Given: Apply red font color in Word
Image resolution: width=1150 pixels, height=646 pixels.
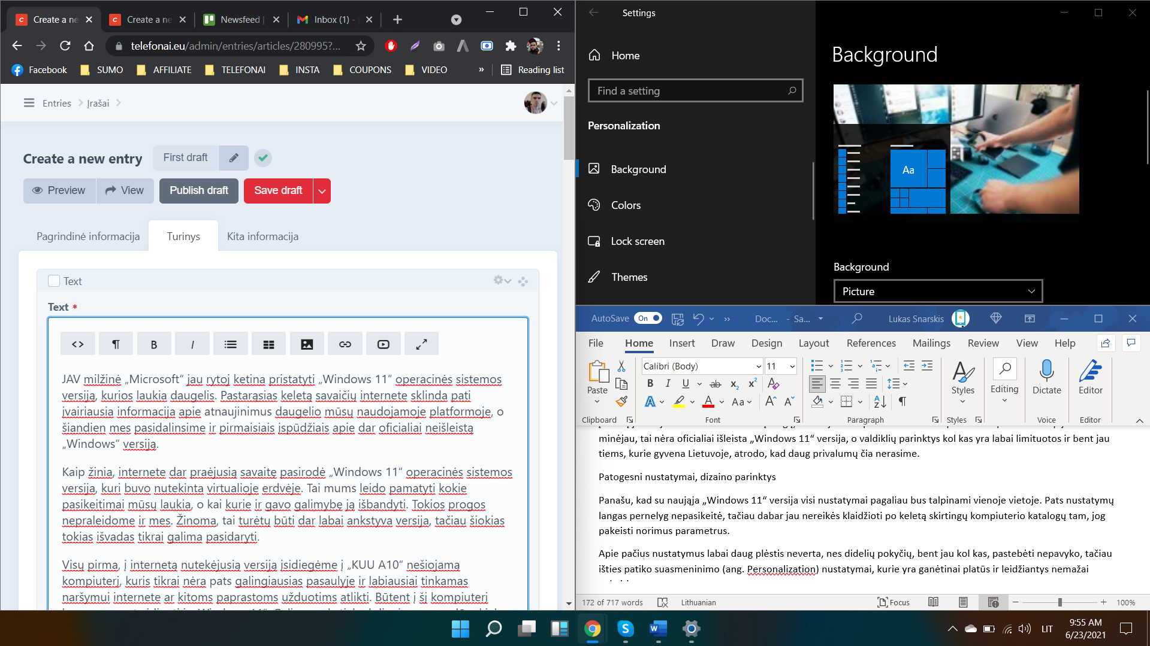Looking at the screenshot, I should pyautogui.click(x=708, y=402).
